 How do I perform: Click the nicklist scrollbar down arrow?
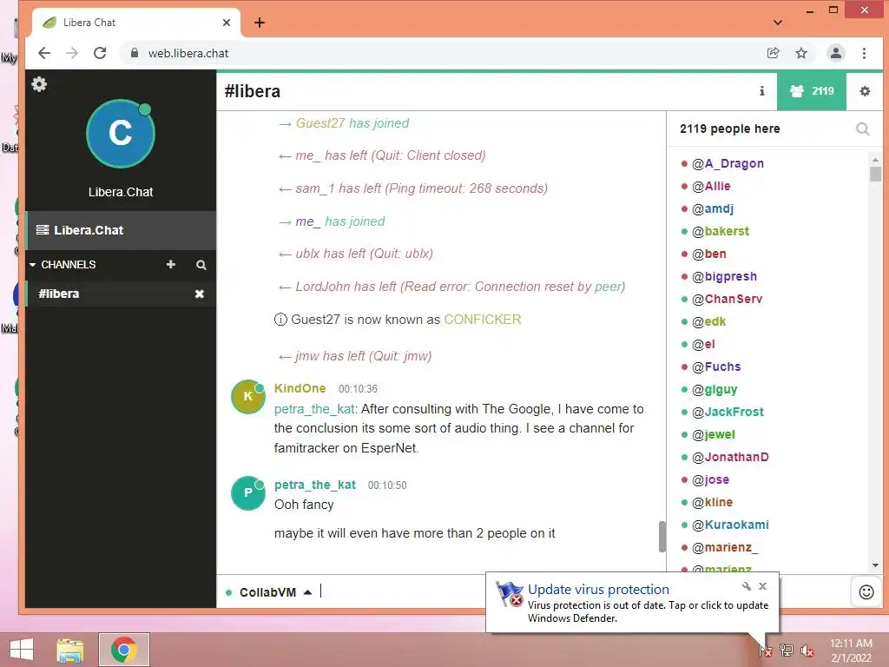point(875,565)
